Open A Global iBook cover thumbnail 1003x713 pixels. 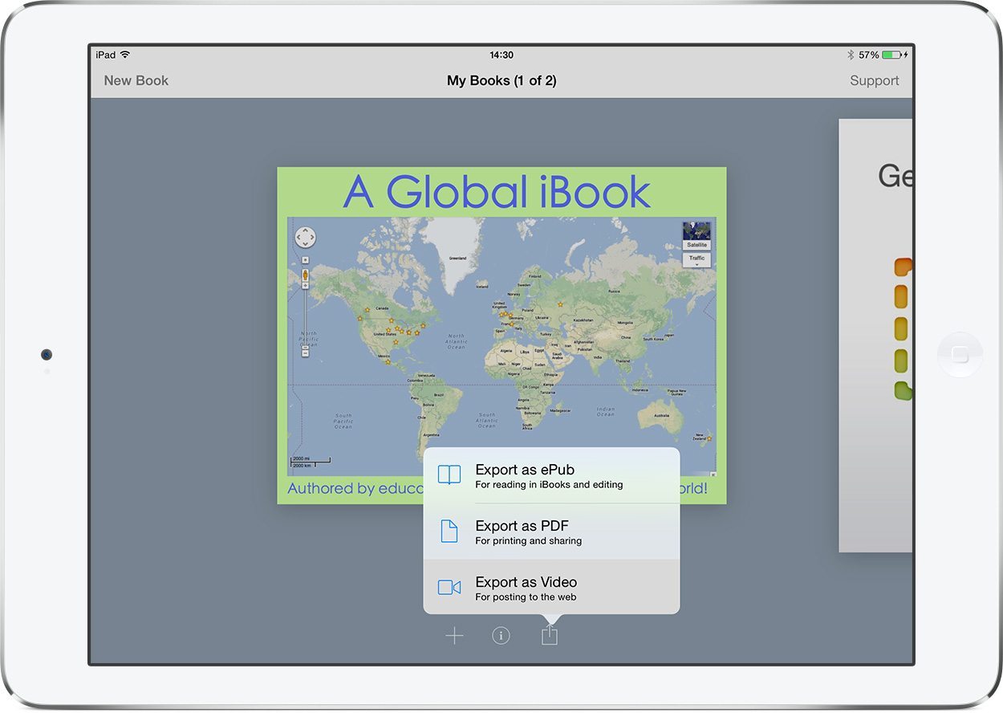click(x=501, y=336)
